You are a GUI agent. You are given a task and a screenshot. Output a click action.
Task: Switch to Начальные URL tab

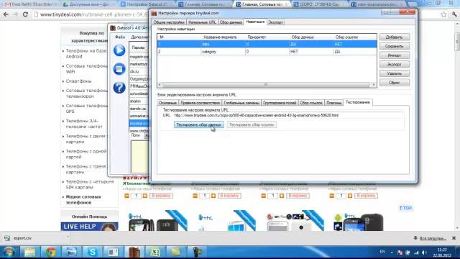(x=202, y=22)
